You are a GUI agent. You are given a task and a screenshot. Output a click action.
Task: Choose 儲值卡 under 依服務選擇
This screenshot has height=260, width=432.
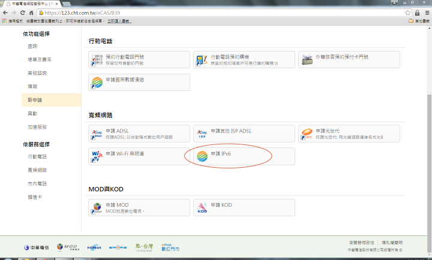pos(35,197)
